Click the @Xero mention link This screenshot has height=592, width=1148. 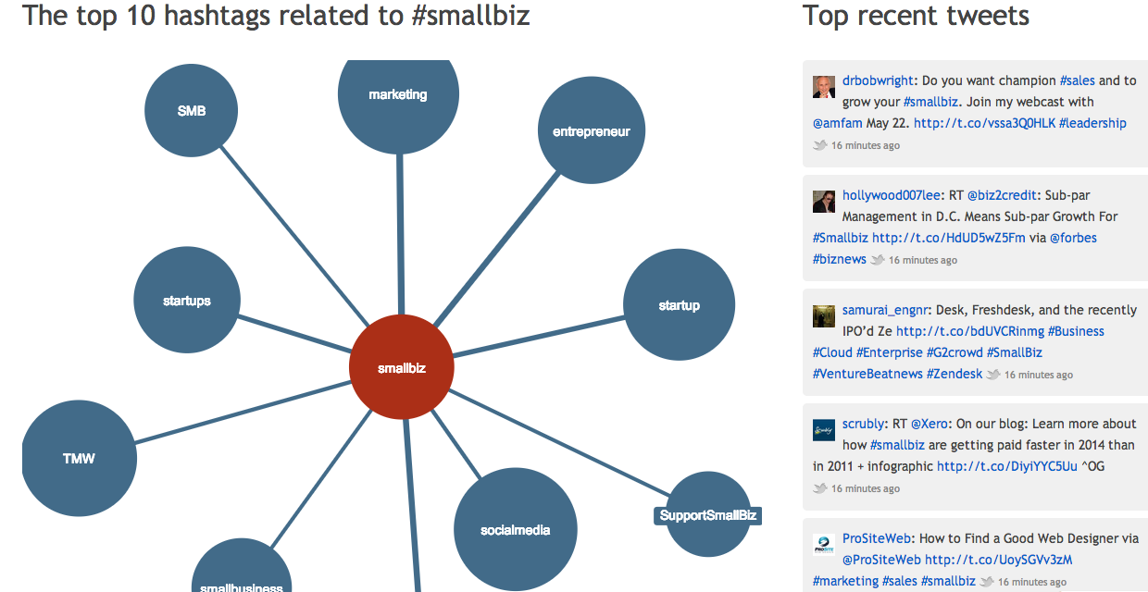(x=930, y=424)
